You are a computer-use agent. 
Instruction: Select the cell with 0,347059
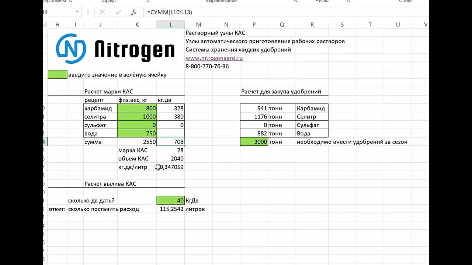click(x=170, y=167)
